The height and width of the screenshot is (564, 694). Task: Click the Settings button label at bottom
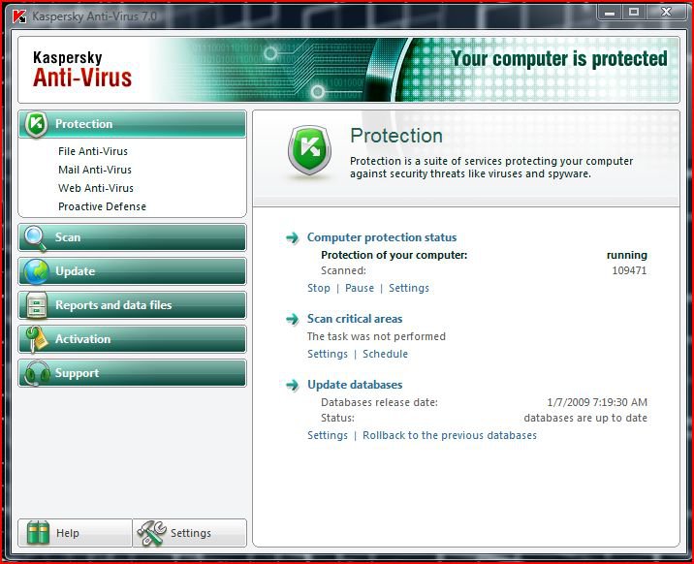191,533
